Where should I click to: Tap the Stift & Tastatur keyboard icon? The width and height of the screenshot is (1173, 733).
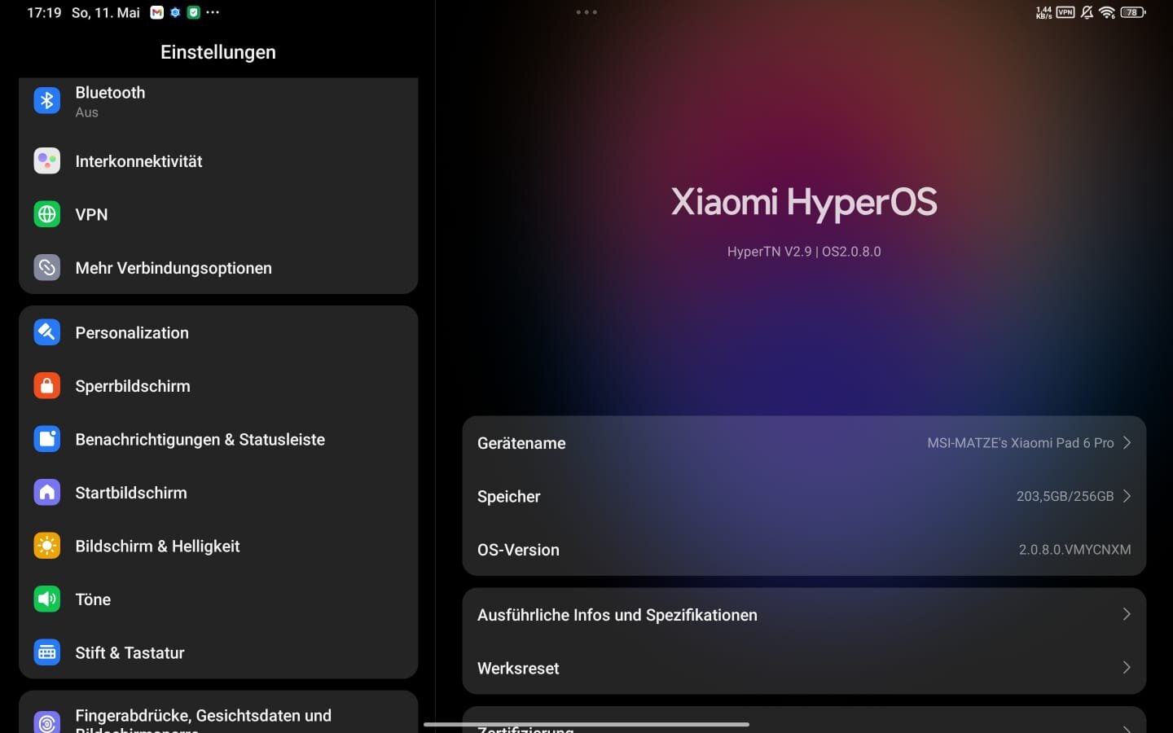click(x=47, y=652)
